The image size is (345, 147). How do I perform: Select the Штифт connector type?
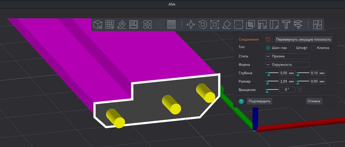[x=292, y=48]
